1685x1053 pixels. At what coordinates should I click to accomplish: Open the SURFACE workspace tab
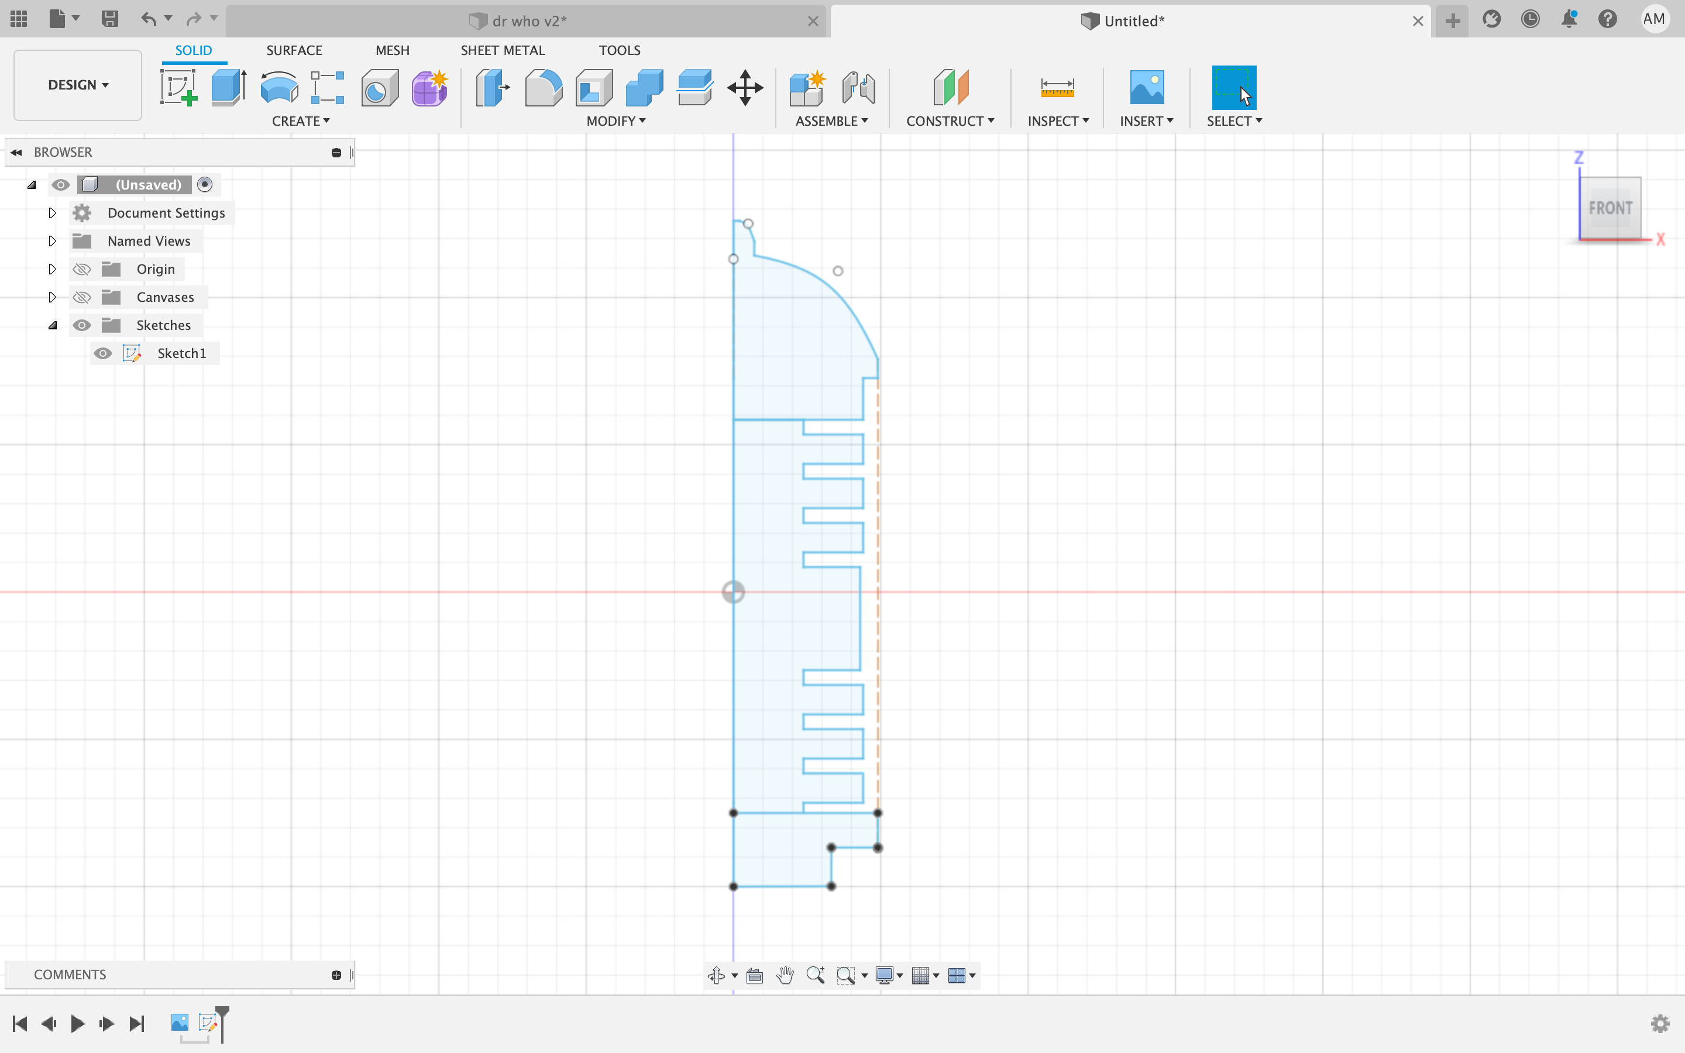294,50
